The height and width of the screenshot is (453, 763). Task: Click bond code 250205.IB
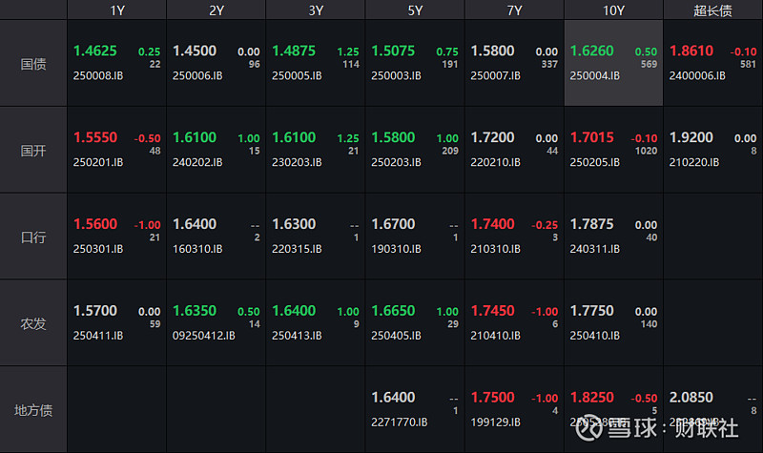(x=595, y=162)
